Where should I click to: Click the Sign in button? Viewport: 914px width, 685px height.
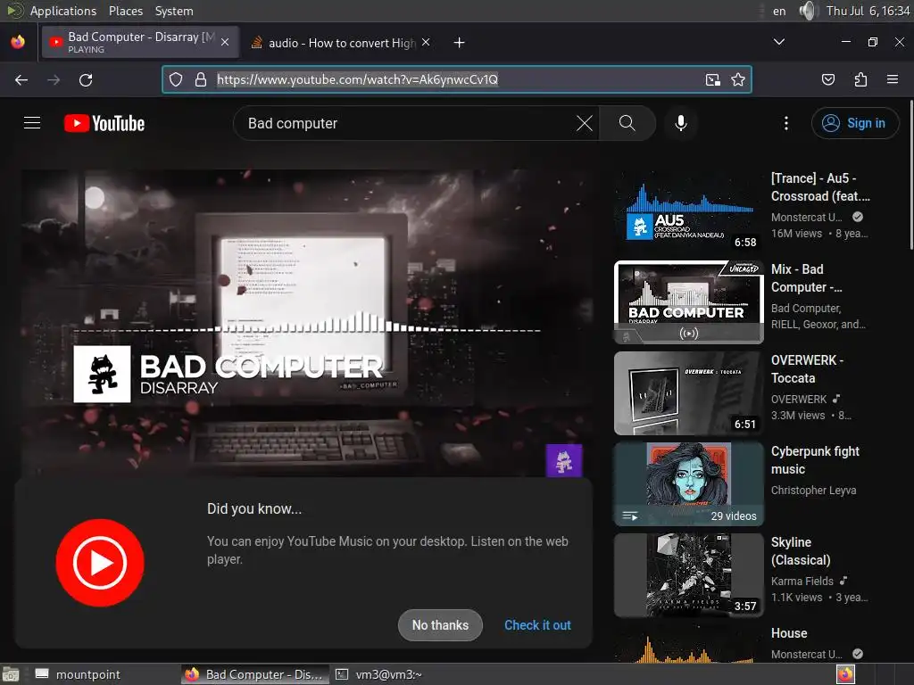(x=855, y=123)
